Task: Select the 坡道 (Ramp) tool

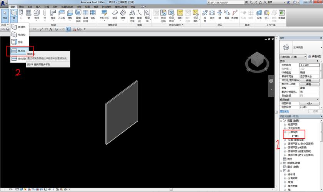Action: point(115,15)
